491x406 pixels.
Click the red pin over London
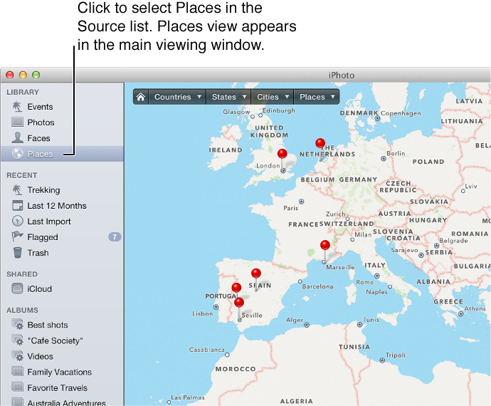[x=282, y=154]
